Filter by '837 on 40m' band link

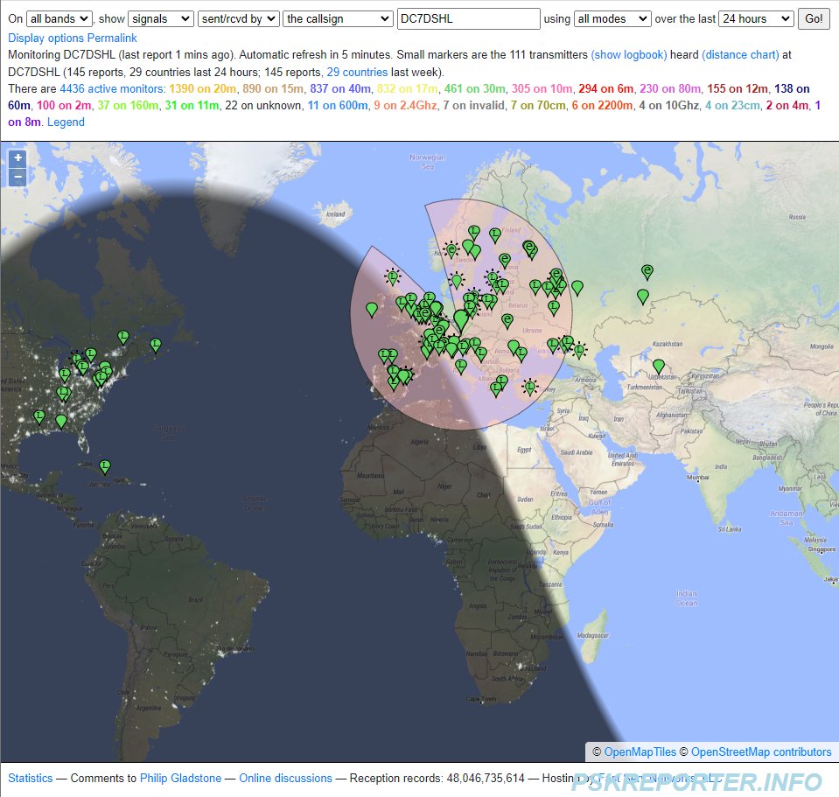[x=340, y=88]
